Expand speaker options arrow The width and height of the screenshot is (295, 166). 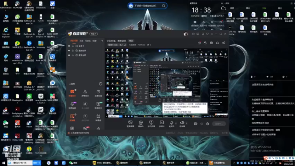tap(187, 123)
